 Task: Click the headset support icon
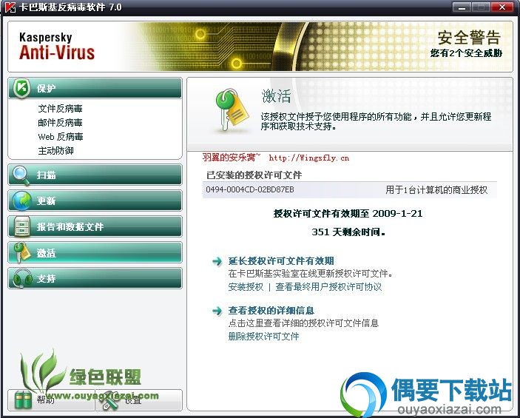coord(22,278)
